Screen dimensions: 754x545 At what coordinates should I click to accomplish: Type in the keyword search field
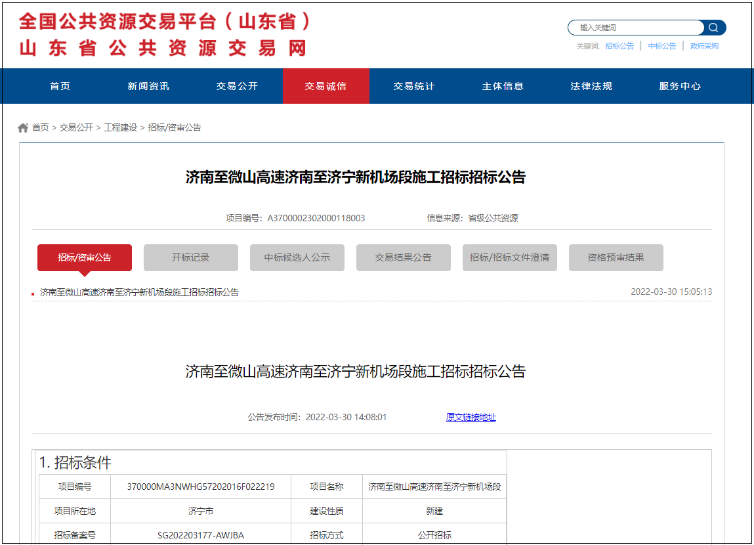point(635,28)
